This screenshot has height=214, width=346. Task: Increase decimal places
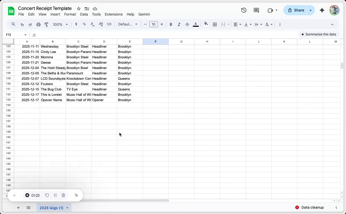(101, 24)
